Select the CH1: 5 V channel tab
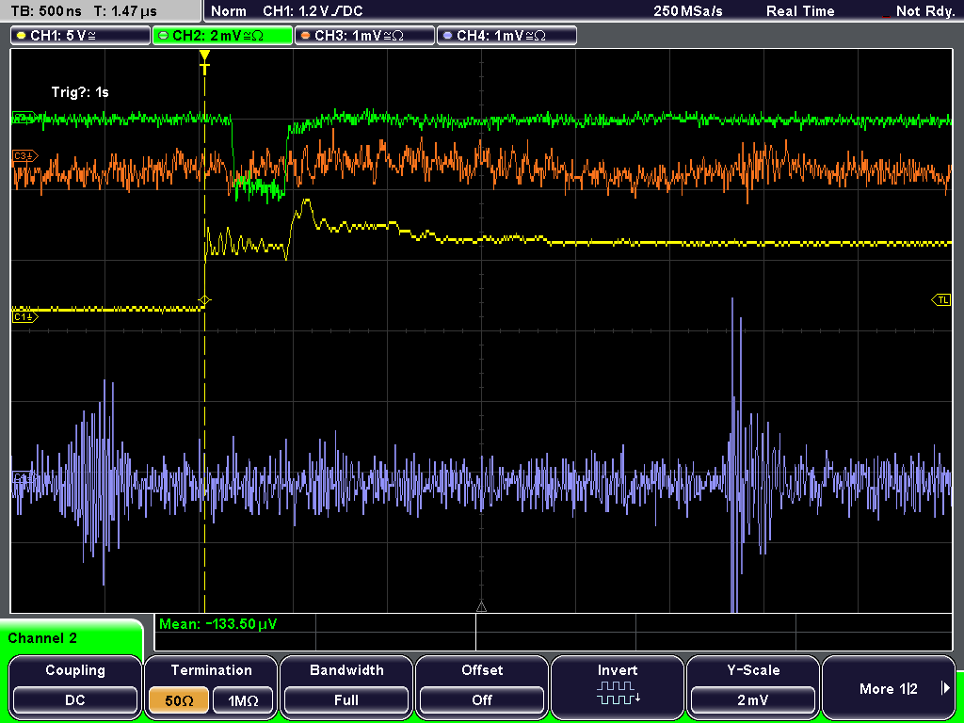 pos(81,36)
